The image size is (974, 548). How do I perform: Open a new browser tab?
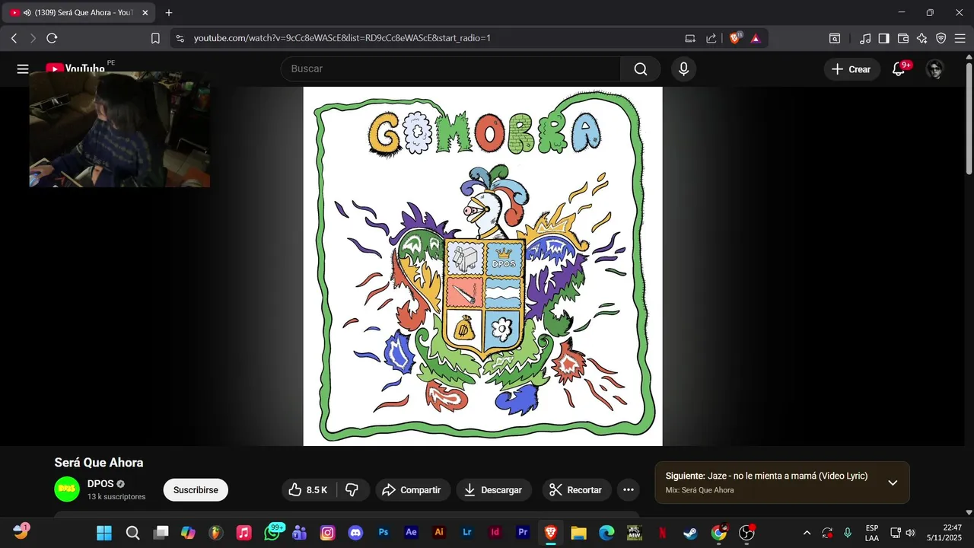pyautogui.click(x=169, y=13)
